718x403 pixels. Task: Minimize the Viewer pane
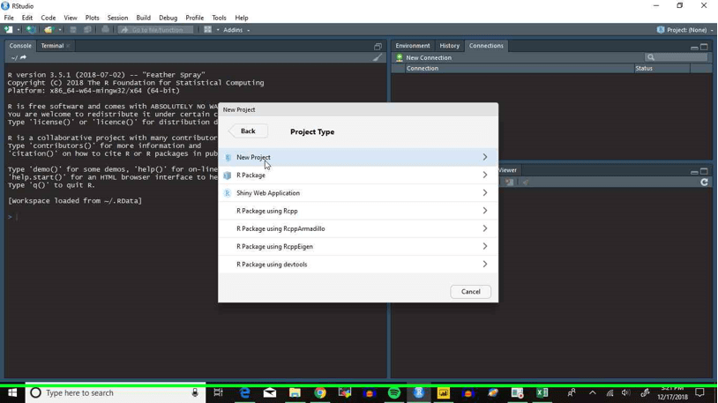694,171
